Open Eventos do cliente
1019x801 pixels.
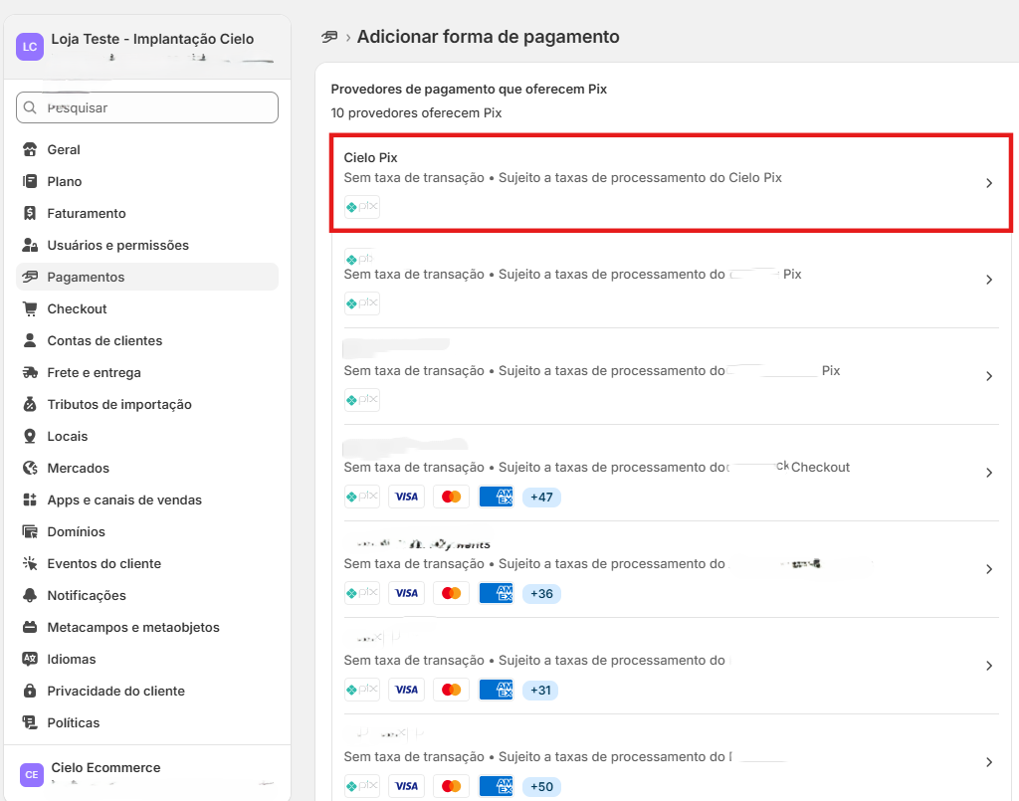click(x=147, y=563)
